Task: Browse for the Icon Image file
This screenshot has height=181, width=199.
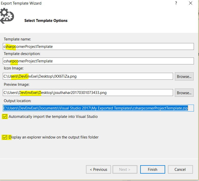Action: [x=184, y=76]
